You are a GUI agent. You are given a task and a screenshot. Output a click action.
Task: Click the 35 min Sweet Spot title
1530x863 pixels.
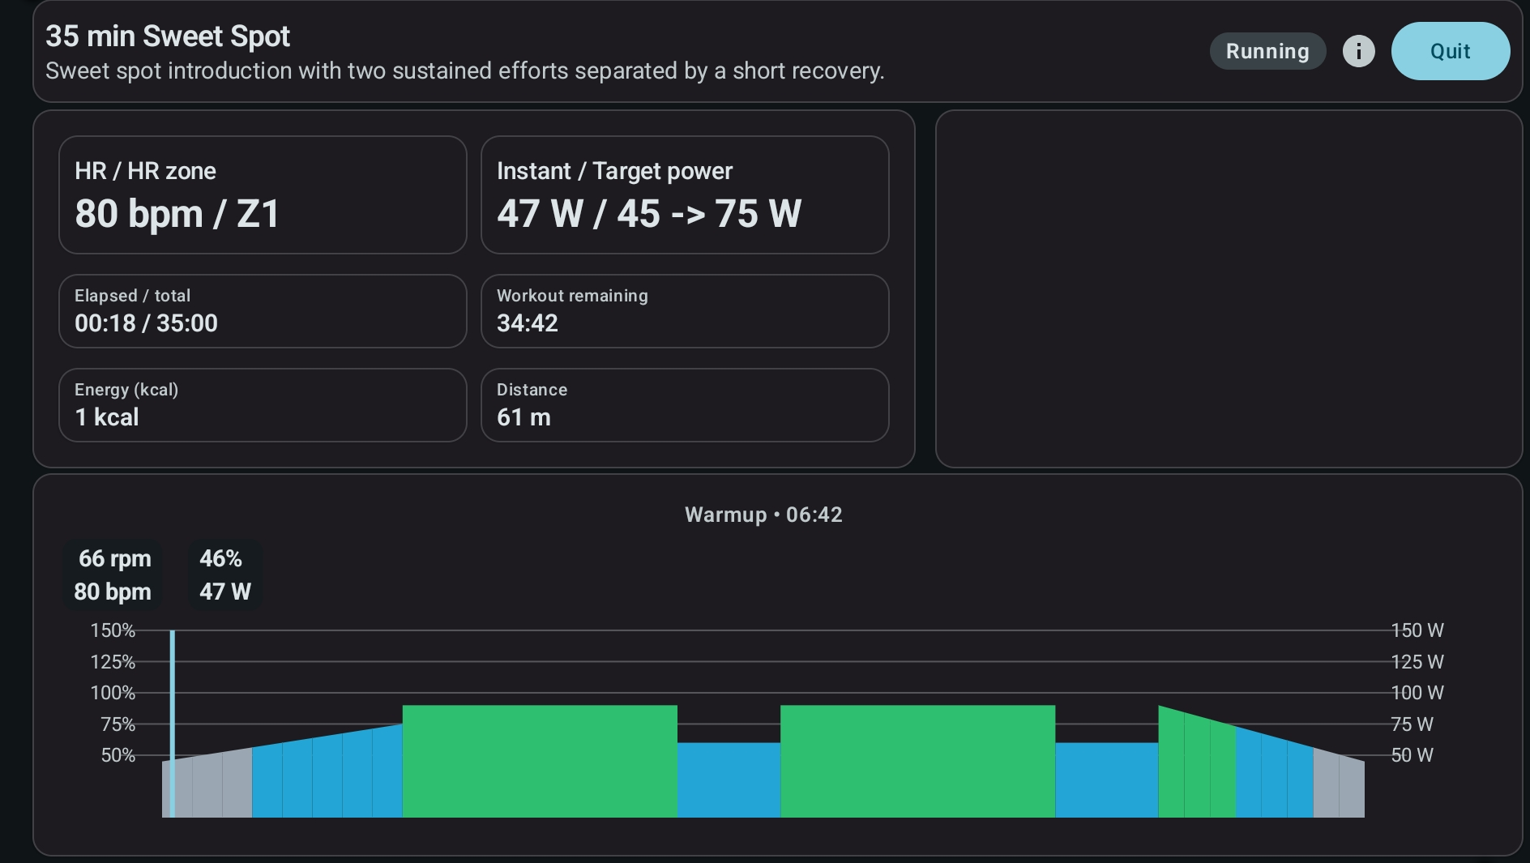168,36
